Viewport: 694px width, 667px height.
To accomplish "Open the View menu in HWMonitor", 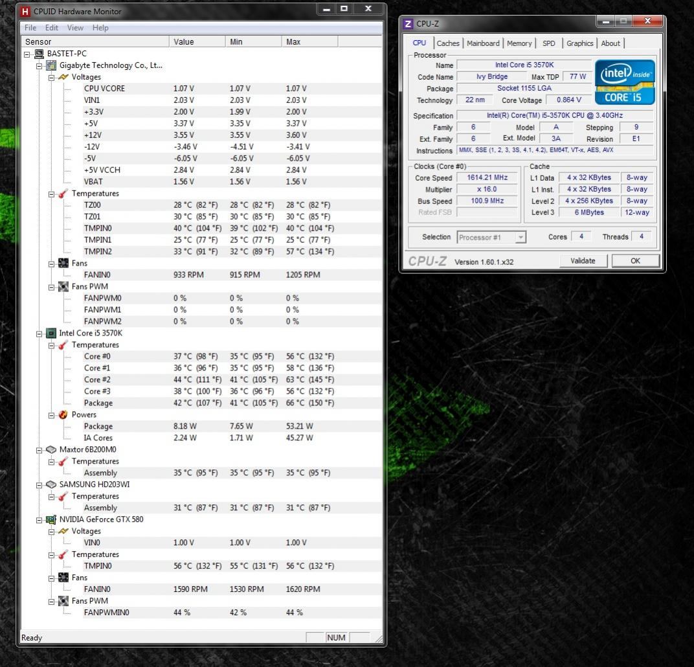I will pyautogui.click(x=75, y=28).
